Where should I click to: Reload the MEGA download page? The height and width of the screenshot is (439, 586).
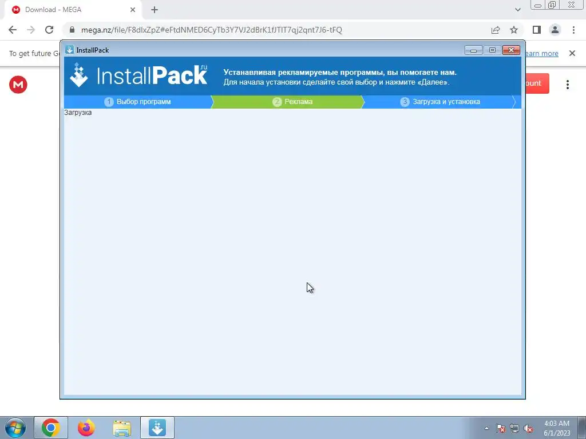click(x=49, y=30)
